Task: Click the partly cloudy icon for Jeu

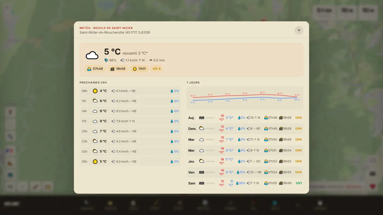Action: 202,161
